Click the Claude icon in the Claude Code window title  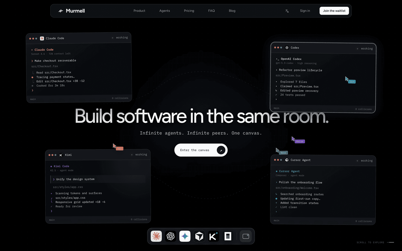tap(42, 38)
